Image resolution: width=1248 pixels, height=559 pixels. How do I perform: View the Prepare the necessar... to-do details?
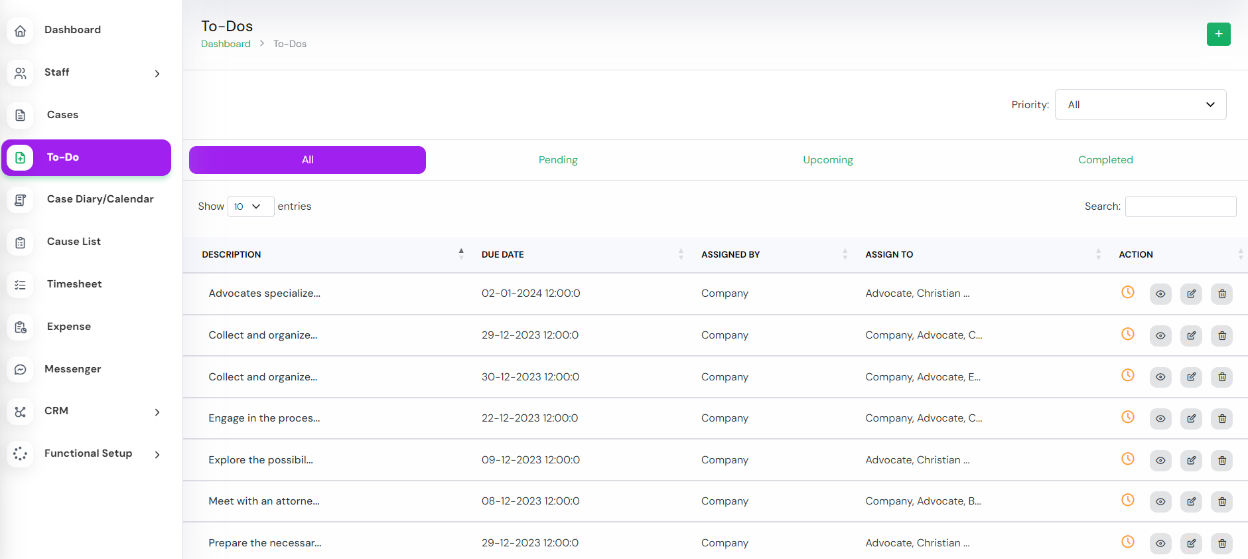(1160, 544)
